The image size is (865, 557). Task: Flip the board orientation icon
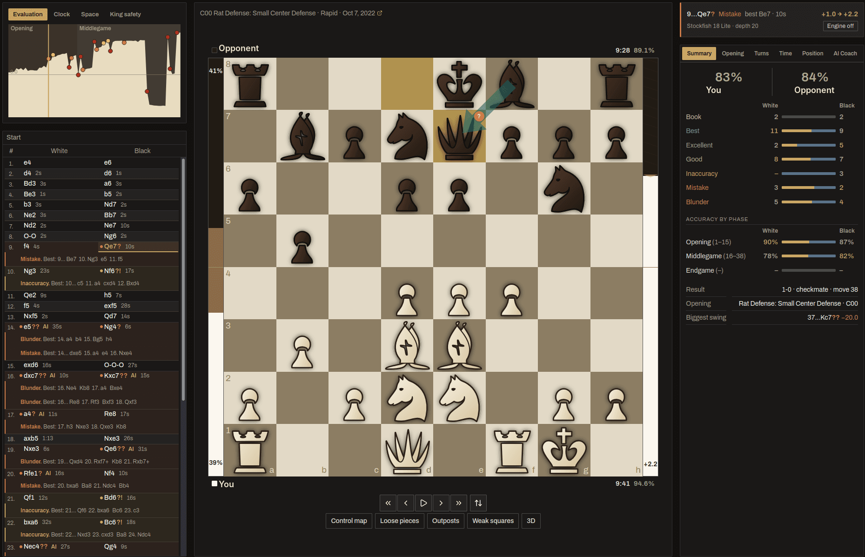click(478, 503)
